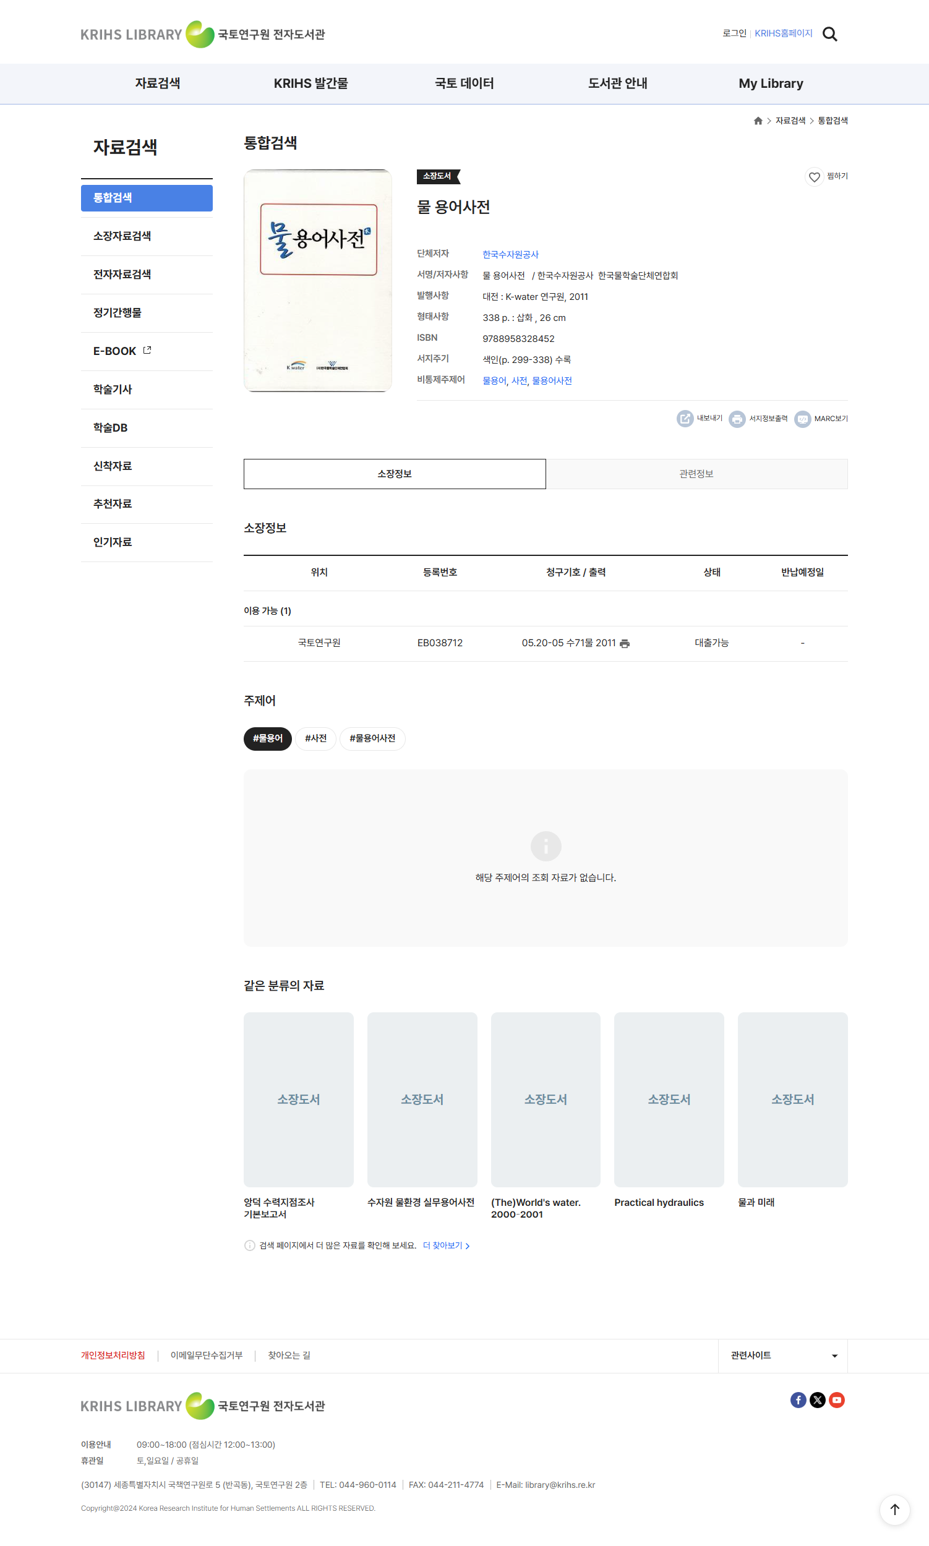Open the Facebook social icon in footer
Screen dimensions: 929x1546
(797, 1399)
